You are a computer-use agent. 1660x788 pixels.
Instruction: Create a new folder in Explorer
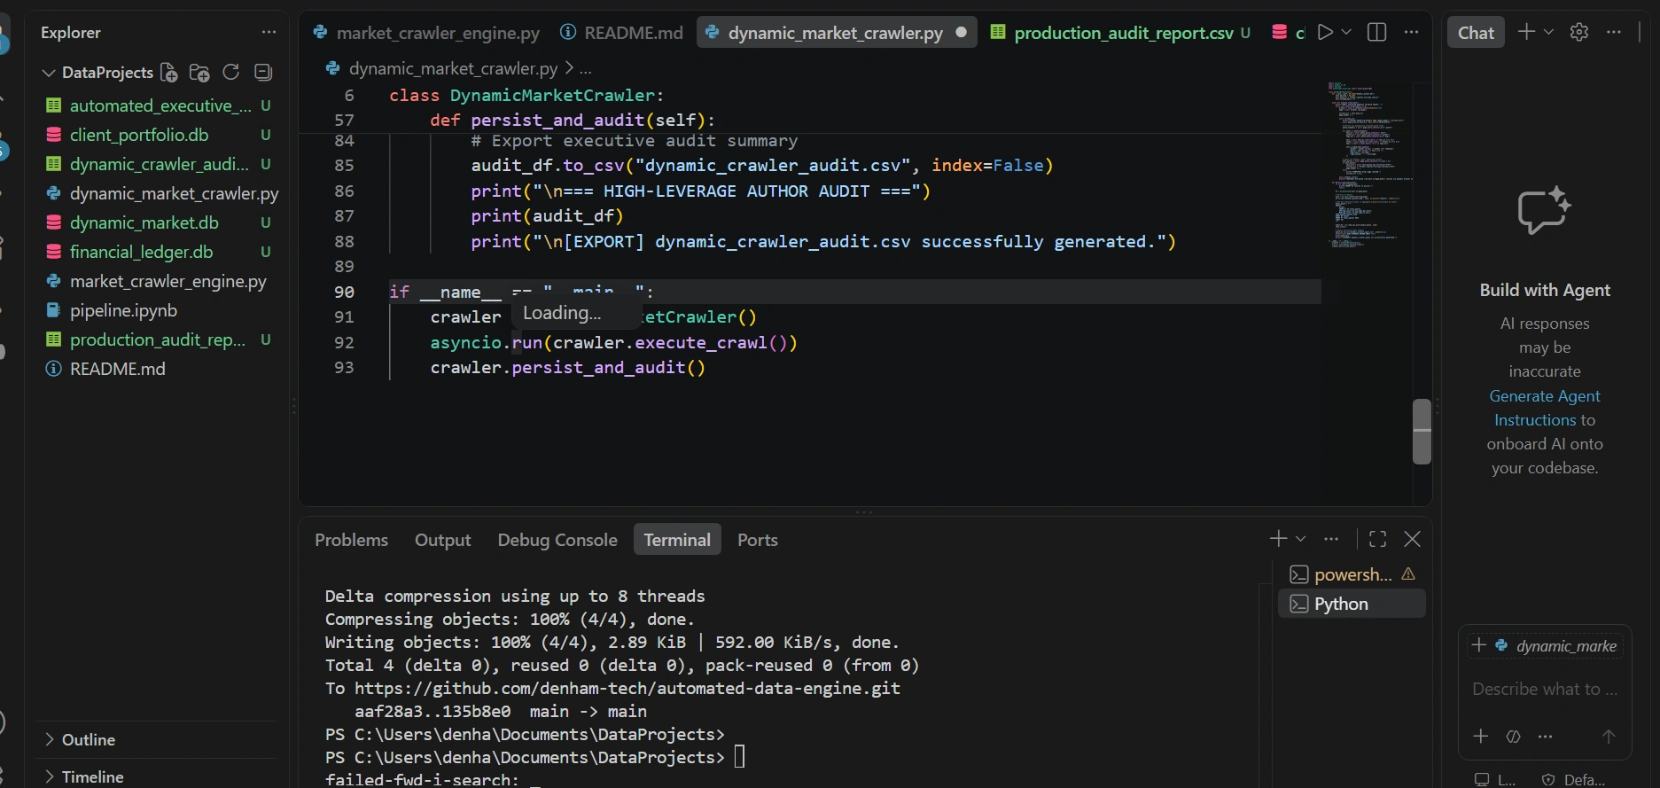(199, 73)
